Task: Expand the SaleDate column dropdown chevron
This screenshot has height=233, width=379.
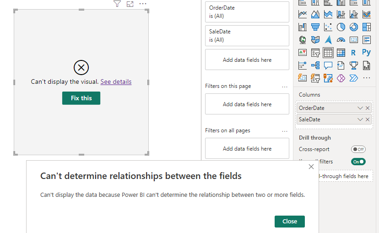Action: point(360,119)
